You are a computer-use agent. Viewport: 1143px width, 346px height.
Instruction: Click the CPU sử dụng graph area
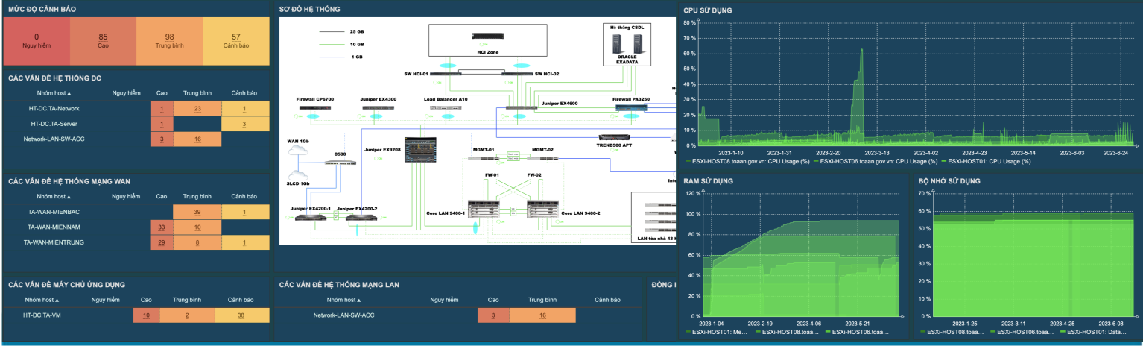[917, 84]
